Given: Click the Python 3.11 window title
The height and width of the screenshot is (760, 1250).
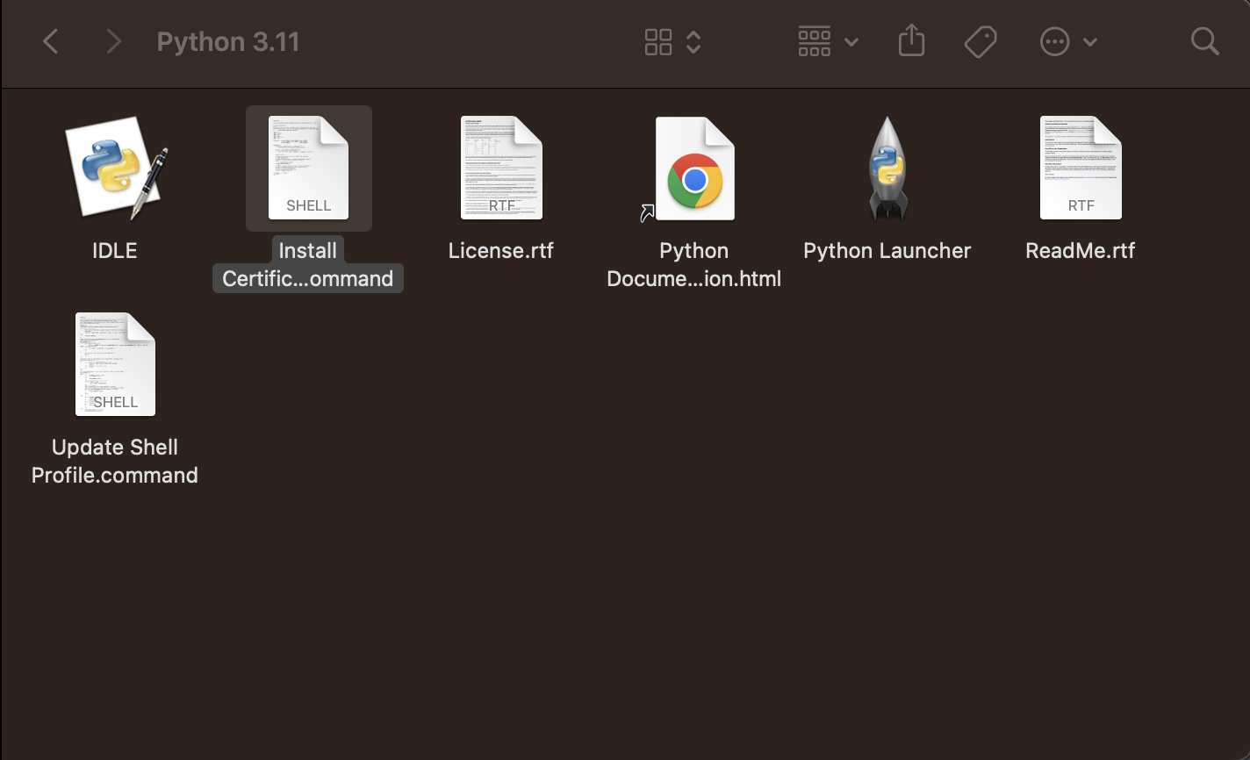Looking at the screenshot, I should pyautogui.click(x=228, y=41).
